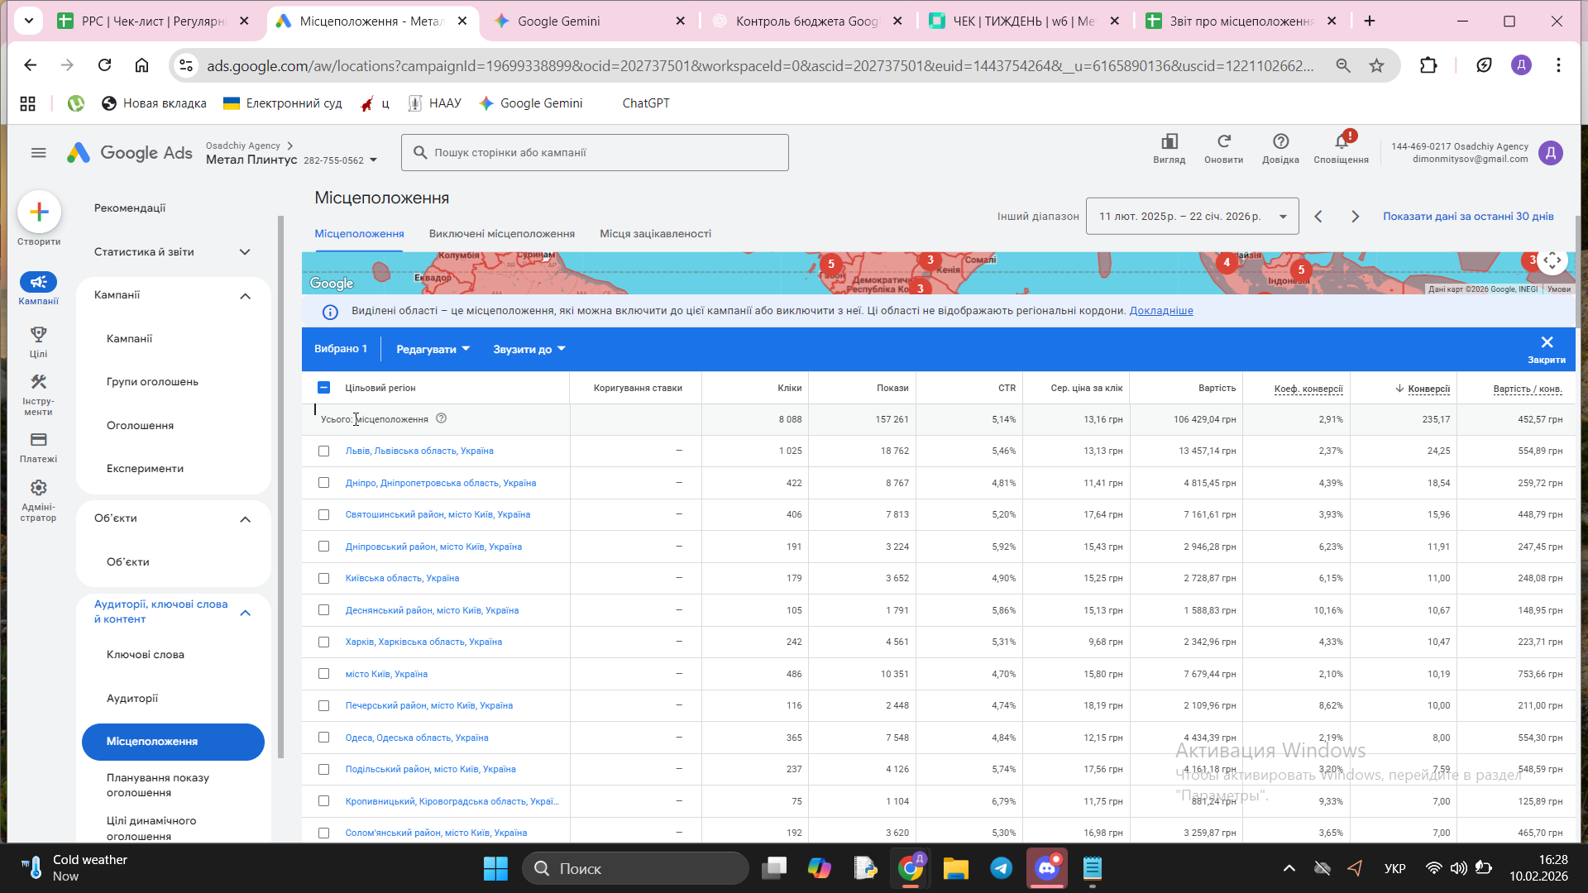
Task: Collapse the Кампанії sidebar section
Action: pyautogui.click(x=245, y=296)
